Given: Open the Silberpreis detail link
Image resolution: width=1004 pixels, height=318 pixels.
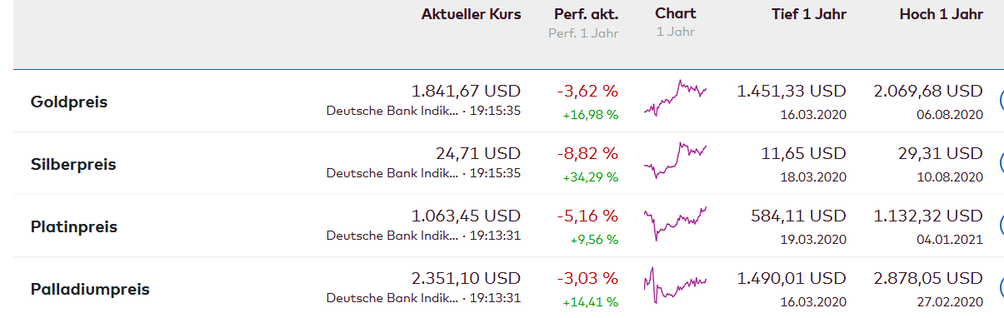Looking at the screenshot, I should (73, 165).
